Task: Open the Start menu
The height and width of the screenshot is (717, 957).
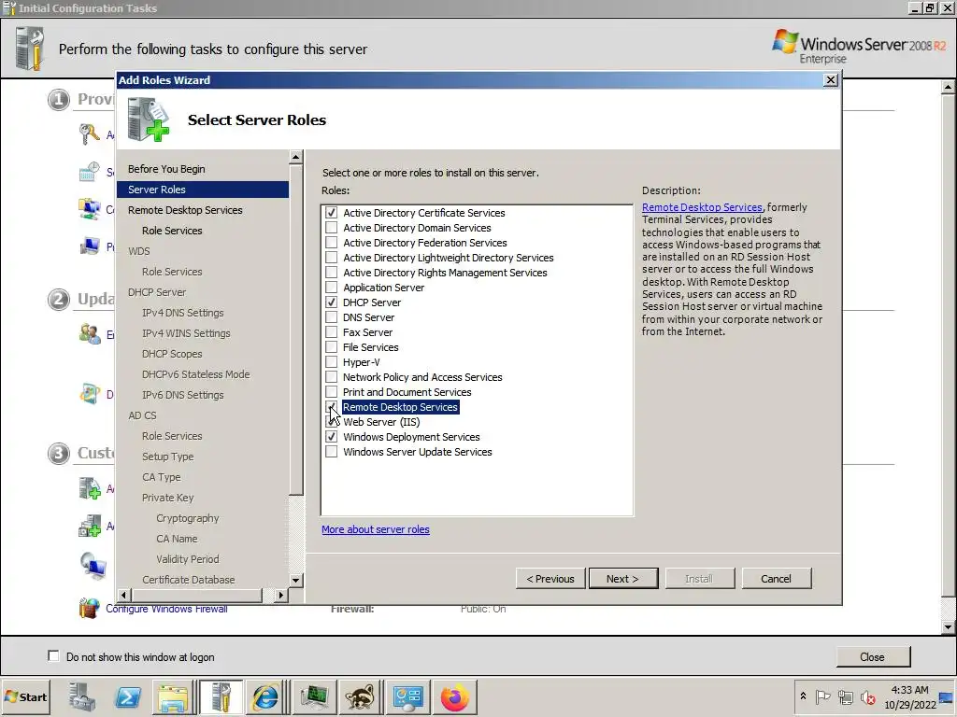Action: tap(25, 696)
